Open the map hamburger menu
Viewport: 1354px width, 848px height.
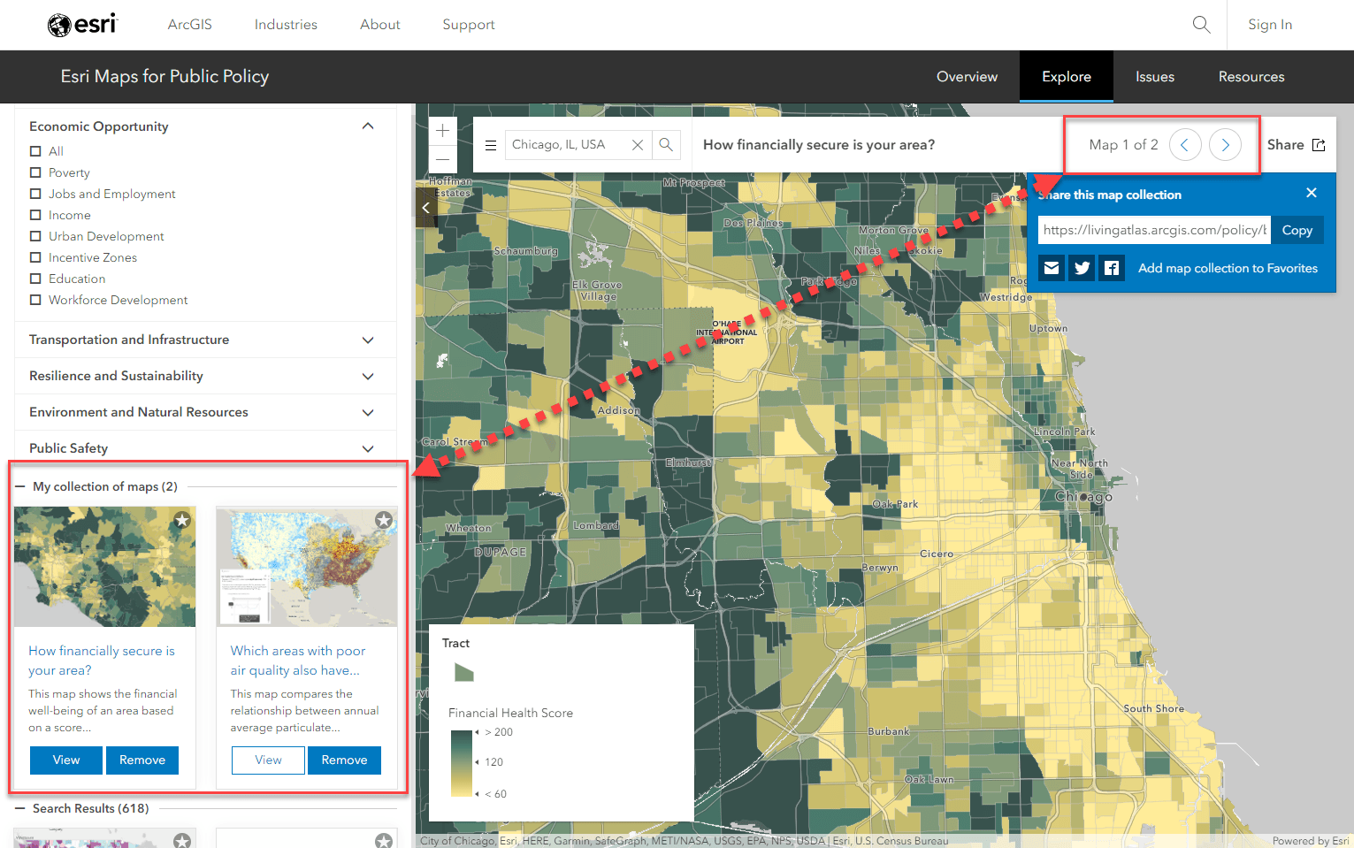(491, 145)
